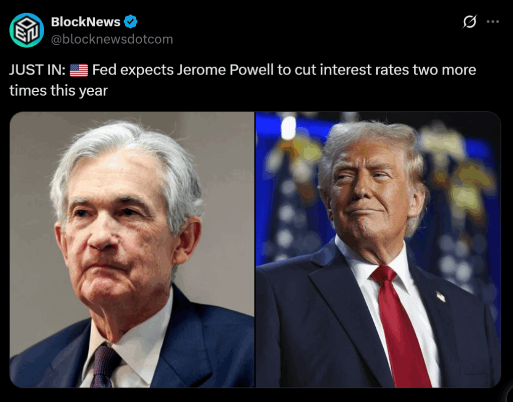Click the cube logo inside the BlockNews avatar

pos(27,31)
